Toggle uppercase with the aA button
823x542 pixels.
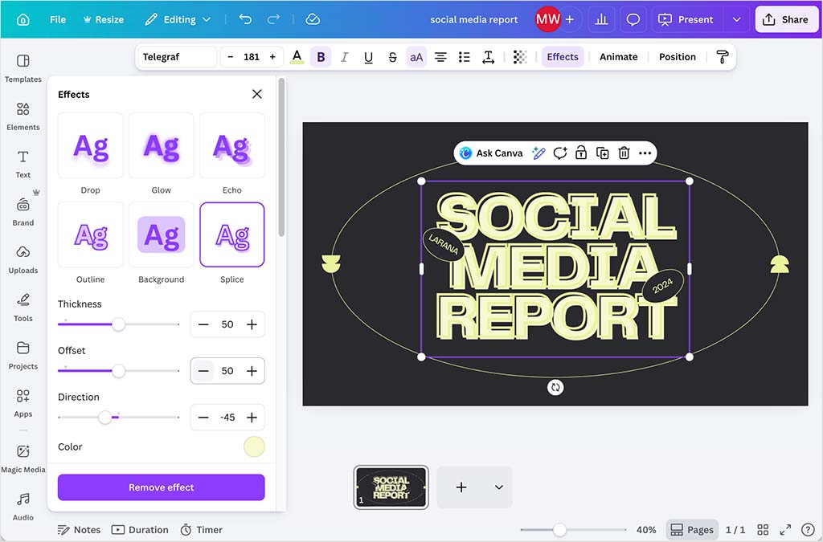coord(416,56)
